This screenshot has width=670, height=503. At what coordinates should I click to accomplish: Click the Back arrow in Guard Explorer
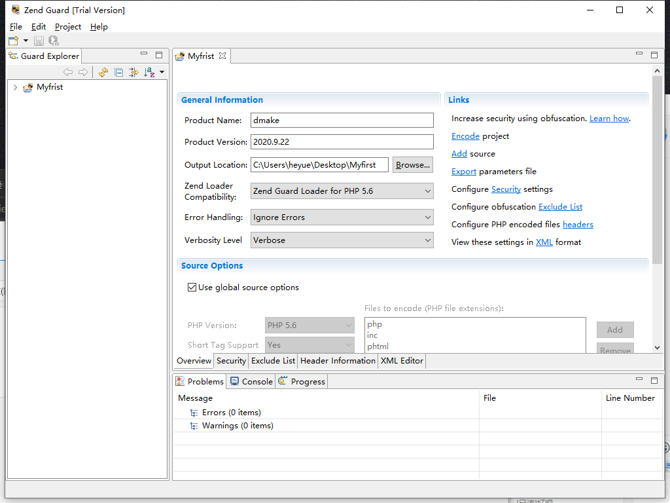pyautogui.click(x=68, y=72)
